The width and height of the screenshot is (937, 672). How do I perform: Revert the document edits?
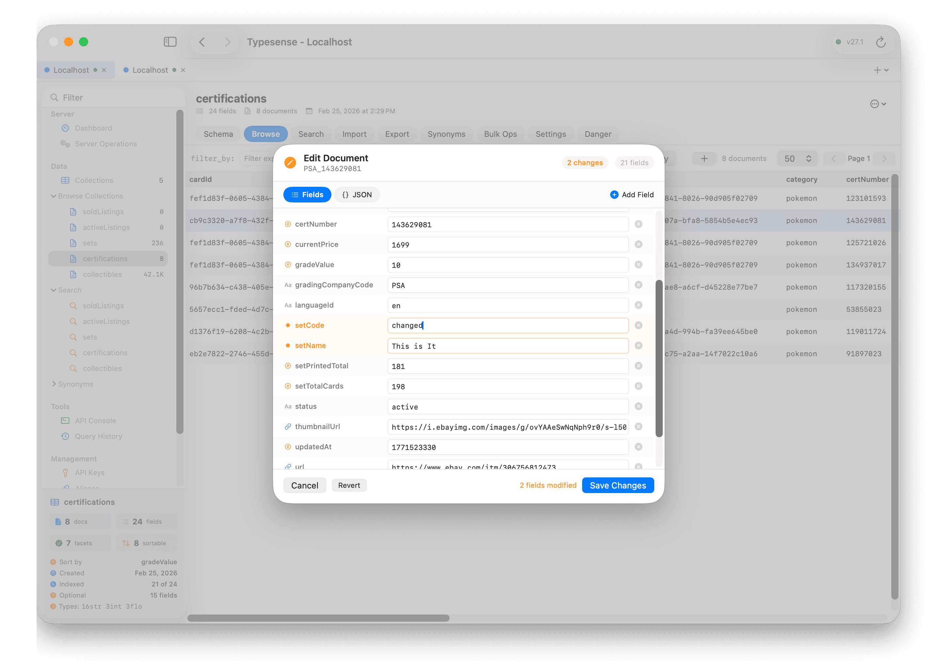(x=349, y=485)
